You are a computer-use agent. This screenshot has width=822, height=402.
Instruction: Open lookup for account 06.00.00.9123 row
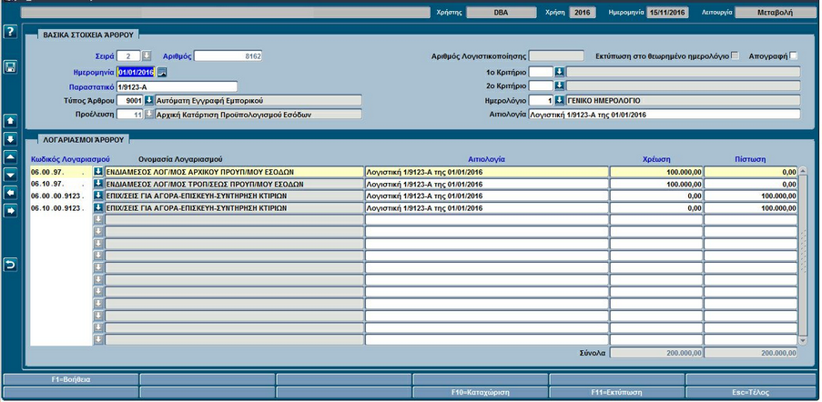pyautogui.click(x=98, y=196)
